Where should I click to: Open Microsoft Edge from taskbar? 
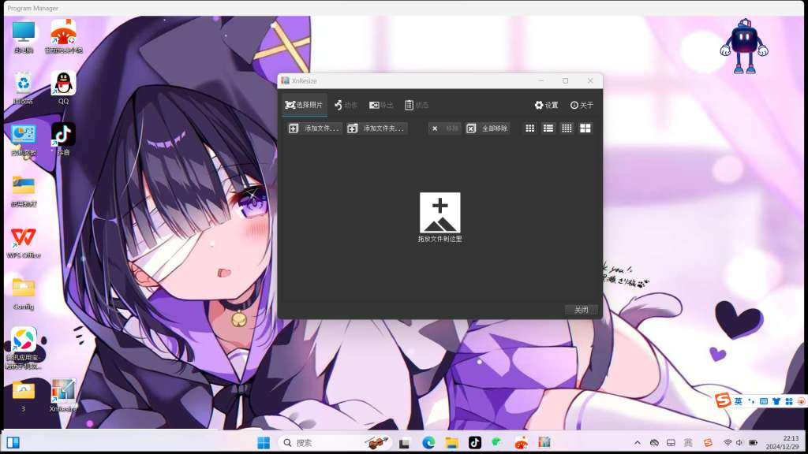click(428, 443)
